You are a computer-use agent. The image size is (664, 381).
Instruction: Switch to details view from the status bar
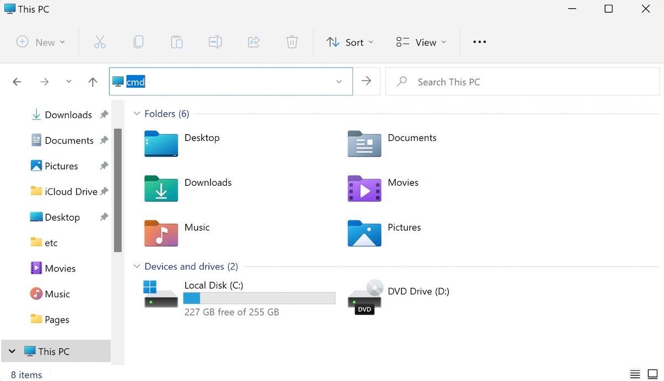(635, 374)
